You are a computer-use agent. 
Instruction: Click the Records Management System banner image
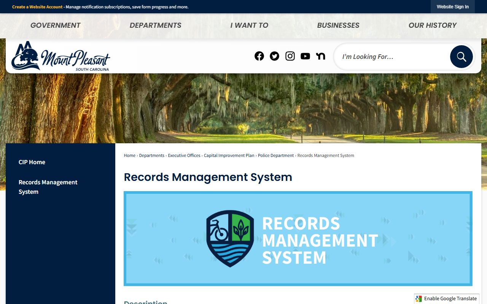click(298, 239)
